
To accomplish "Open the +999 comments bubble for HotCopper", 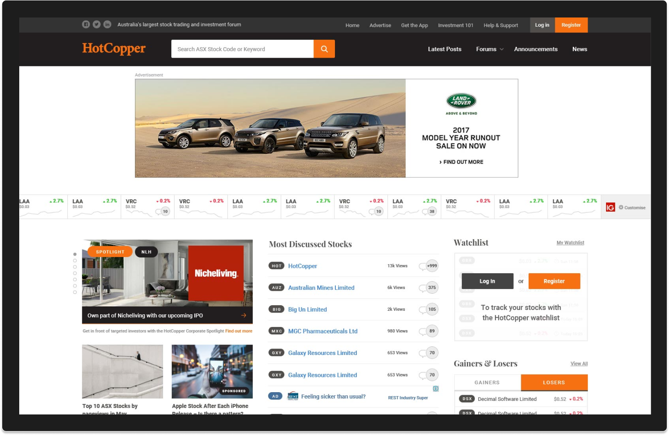I will tap(432, 266).
